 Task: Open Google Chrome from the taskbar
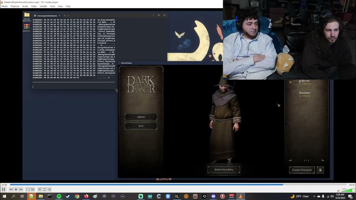click(77, 196)
